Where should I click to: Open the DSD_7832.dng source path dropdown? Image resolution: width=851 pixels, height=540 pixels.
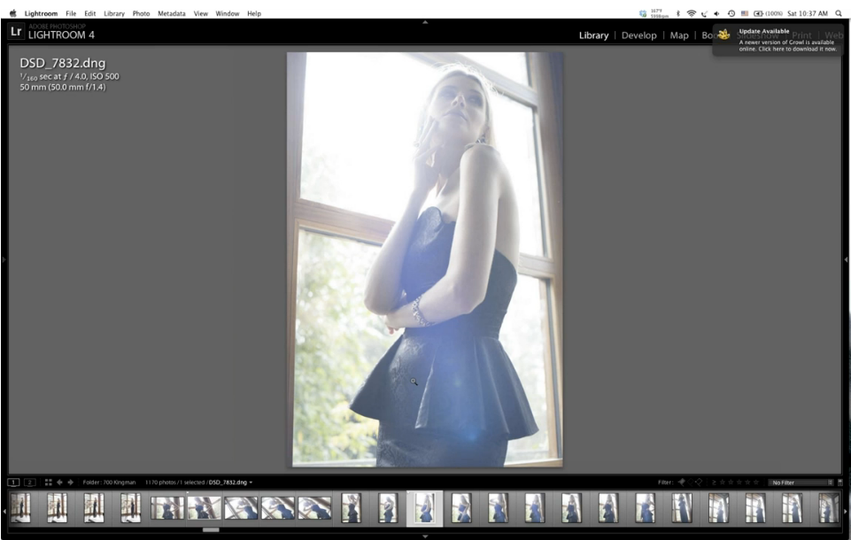click(230, 482)
